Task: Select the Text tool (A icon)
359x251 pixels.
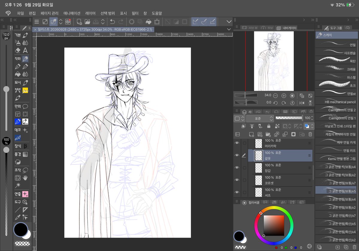Action: (x=25, y=51)
